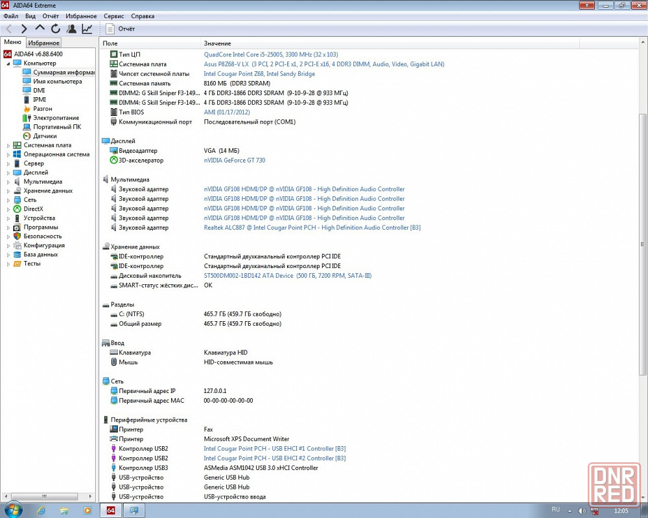Open the Избранное menu in menu bar
This screenshot has height=518, width=648.
click(81, 16)
